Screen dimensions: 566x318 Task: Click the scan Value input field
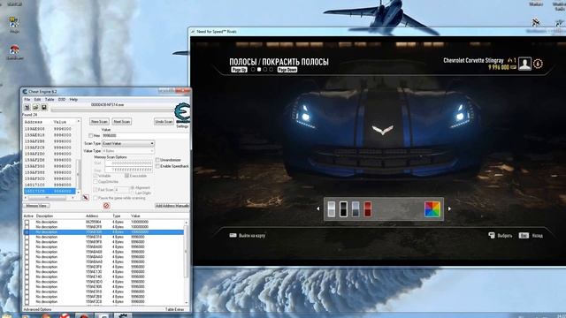[144, 135]
